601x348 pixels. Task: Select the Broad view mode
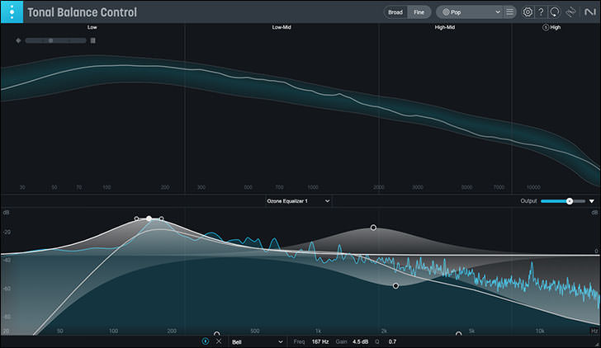click(x=395, y=12)
